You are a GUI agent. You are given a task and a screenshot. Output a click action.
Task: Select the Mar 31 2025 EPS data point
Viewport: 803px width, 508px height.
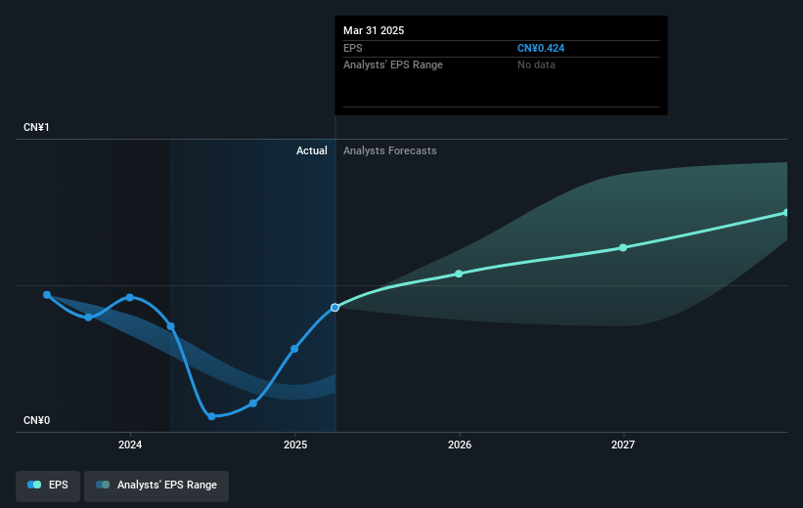335,308
